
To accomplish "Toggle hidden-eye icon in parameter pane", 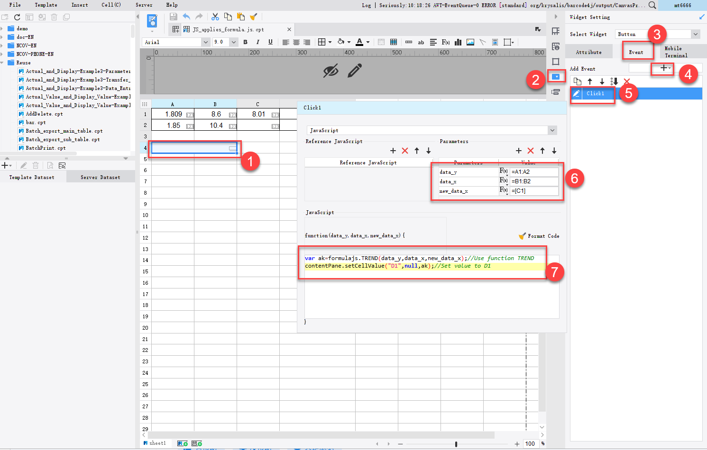I will tap(331, 71).
